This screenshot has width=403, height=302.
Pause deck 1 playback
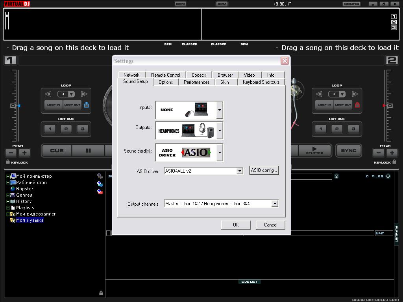click(x=88, y=151)
